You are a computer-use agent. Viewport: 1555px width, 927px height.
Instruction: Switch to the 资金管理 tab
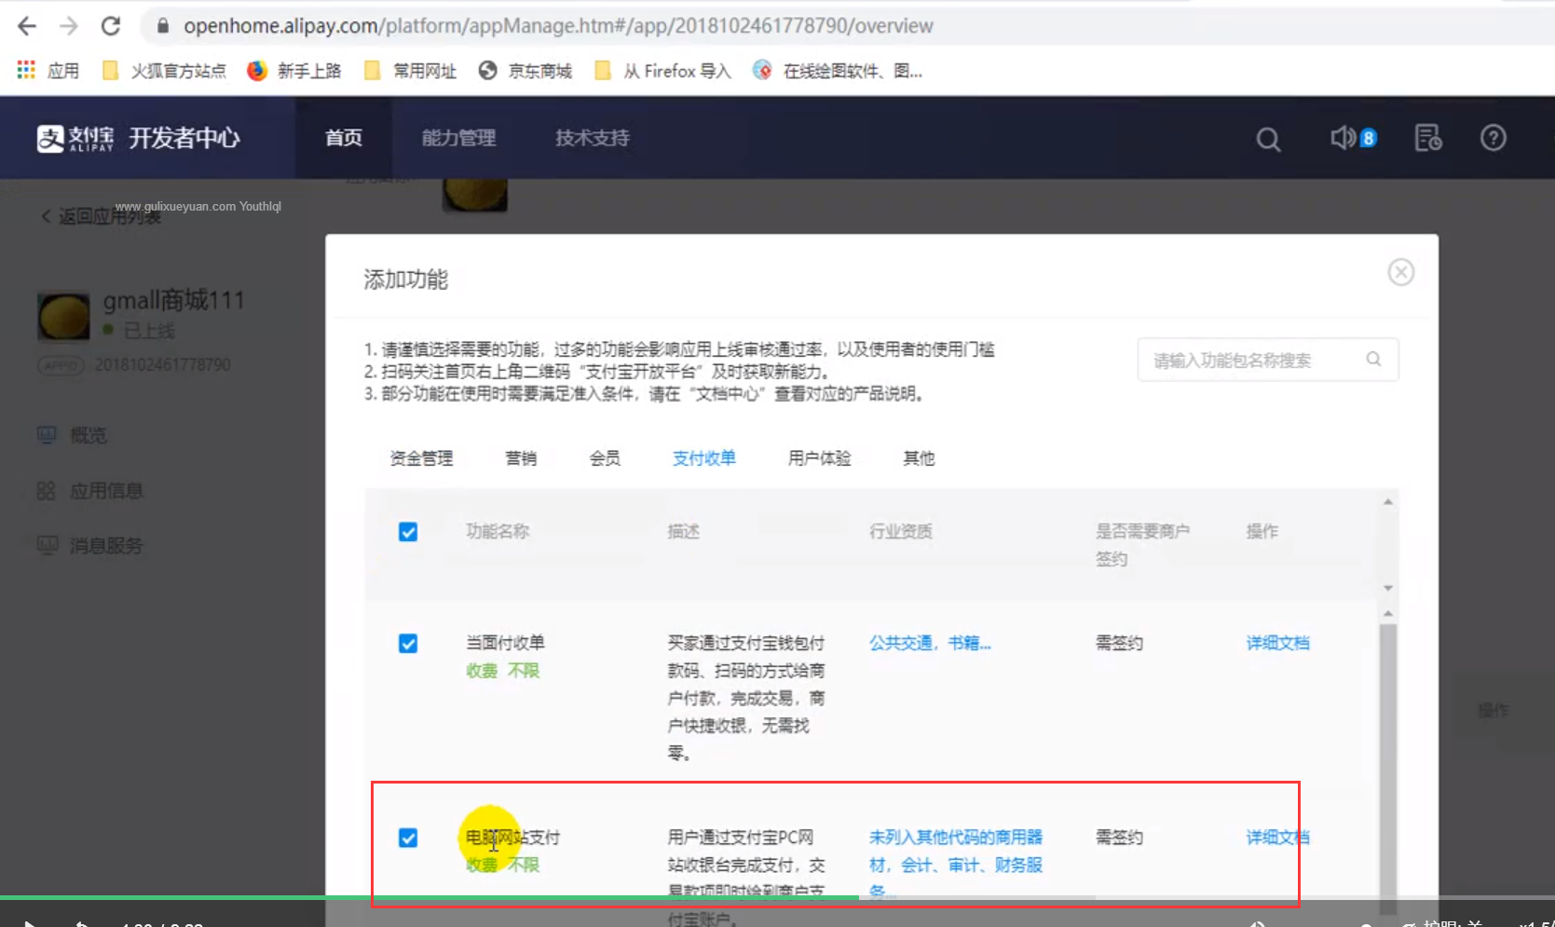click(421, 458)
